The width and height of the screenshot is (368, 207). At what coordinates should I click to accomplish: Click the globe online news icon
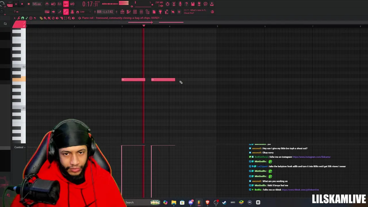(212, 12)
